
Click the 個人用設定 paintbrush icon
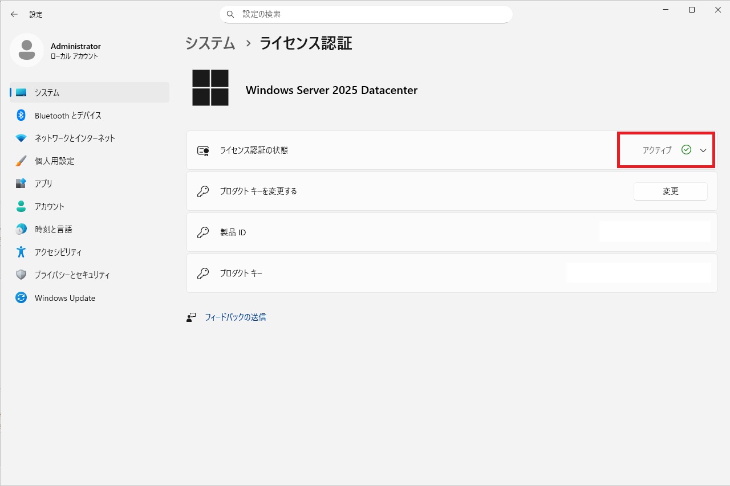click(x=21, y=161)
